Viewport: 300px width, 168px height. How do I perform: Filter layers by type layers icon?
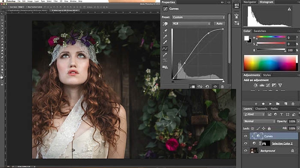click(x=282, y=115)
